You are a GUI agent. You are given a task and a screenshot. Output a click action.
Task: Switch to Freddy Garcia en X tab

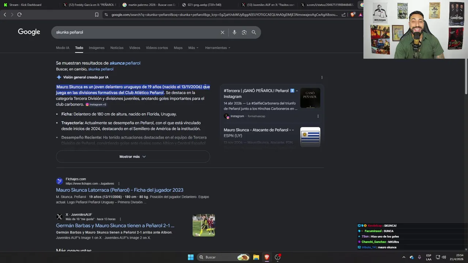click(x=90, y=5)
